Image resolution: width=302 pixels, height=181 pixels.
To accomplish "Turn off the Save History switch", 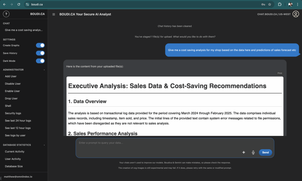I will pyautogui.click(x=40, y=53).
